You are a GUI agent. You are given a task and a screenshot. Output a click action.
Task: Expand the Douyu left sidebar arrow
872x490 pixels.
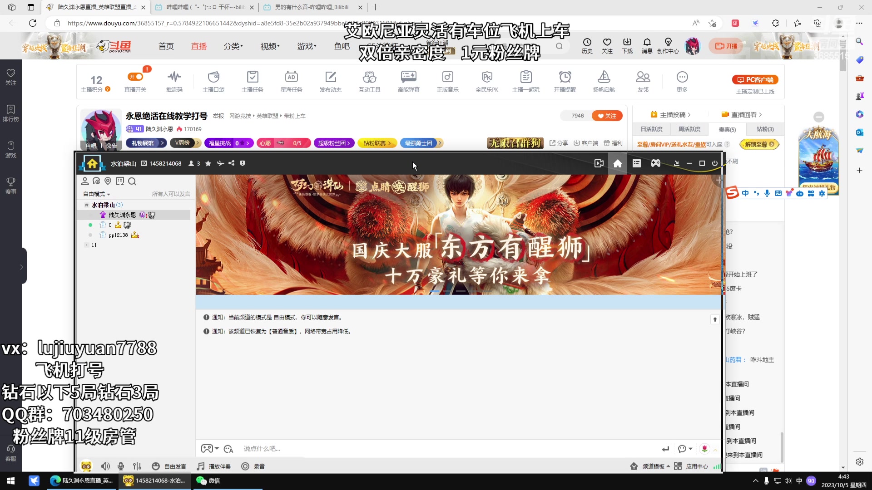click(x=21, y=267)
